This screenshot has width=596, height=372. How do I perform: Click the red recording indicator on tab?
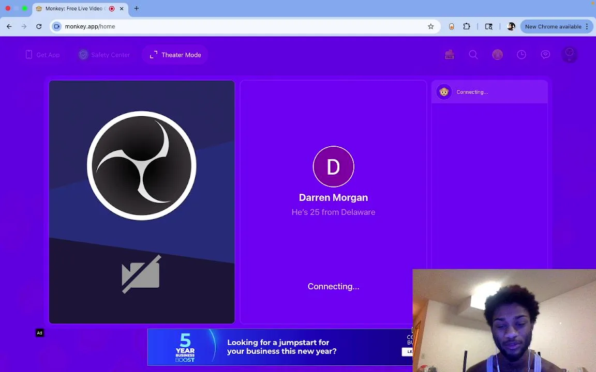point(112,9)
